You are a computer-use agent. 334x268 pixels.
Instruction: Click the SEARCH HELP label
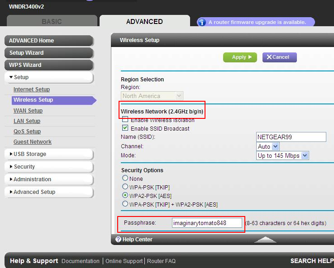tap(312, 261)
